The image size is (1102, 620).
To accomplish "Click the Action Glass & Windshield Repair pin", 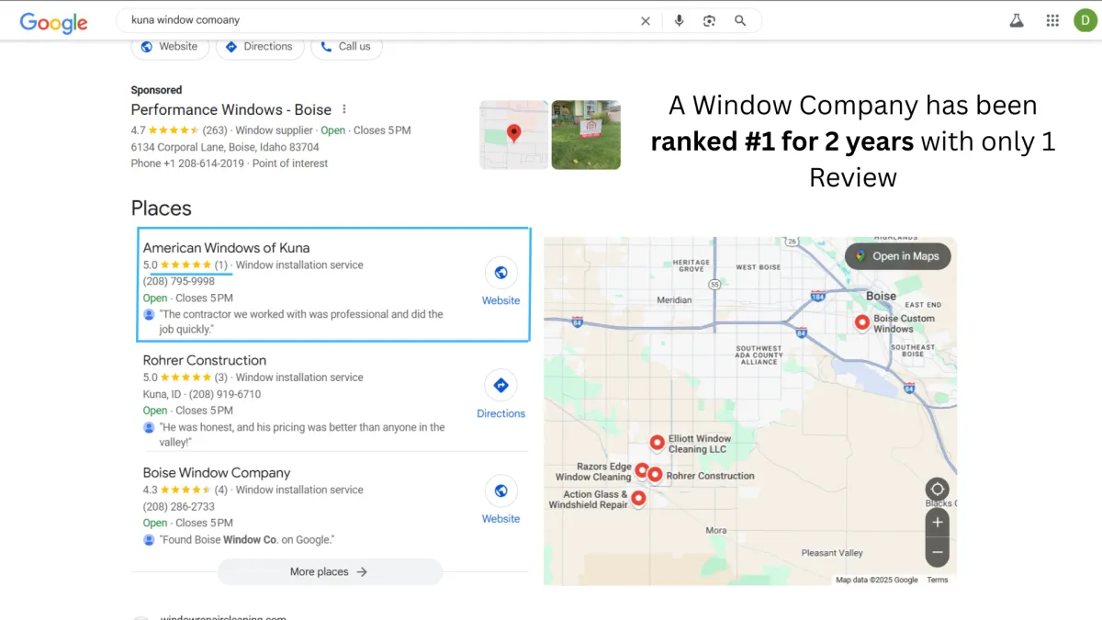I will [638, 499].
